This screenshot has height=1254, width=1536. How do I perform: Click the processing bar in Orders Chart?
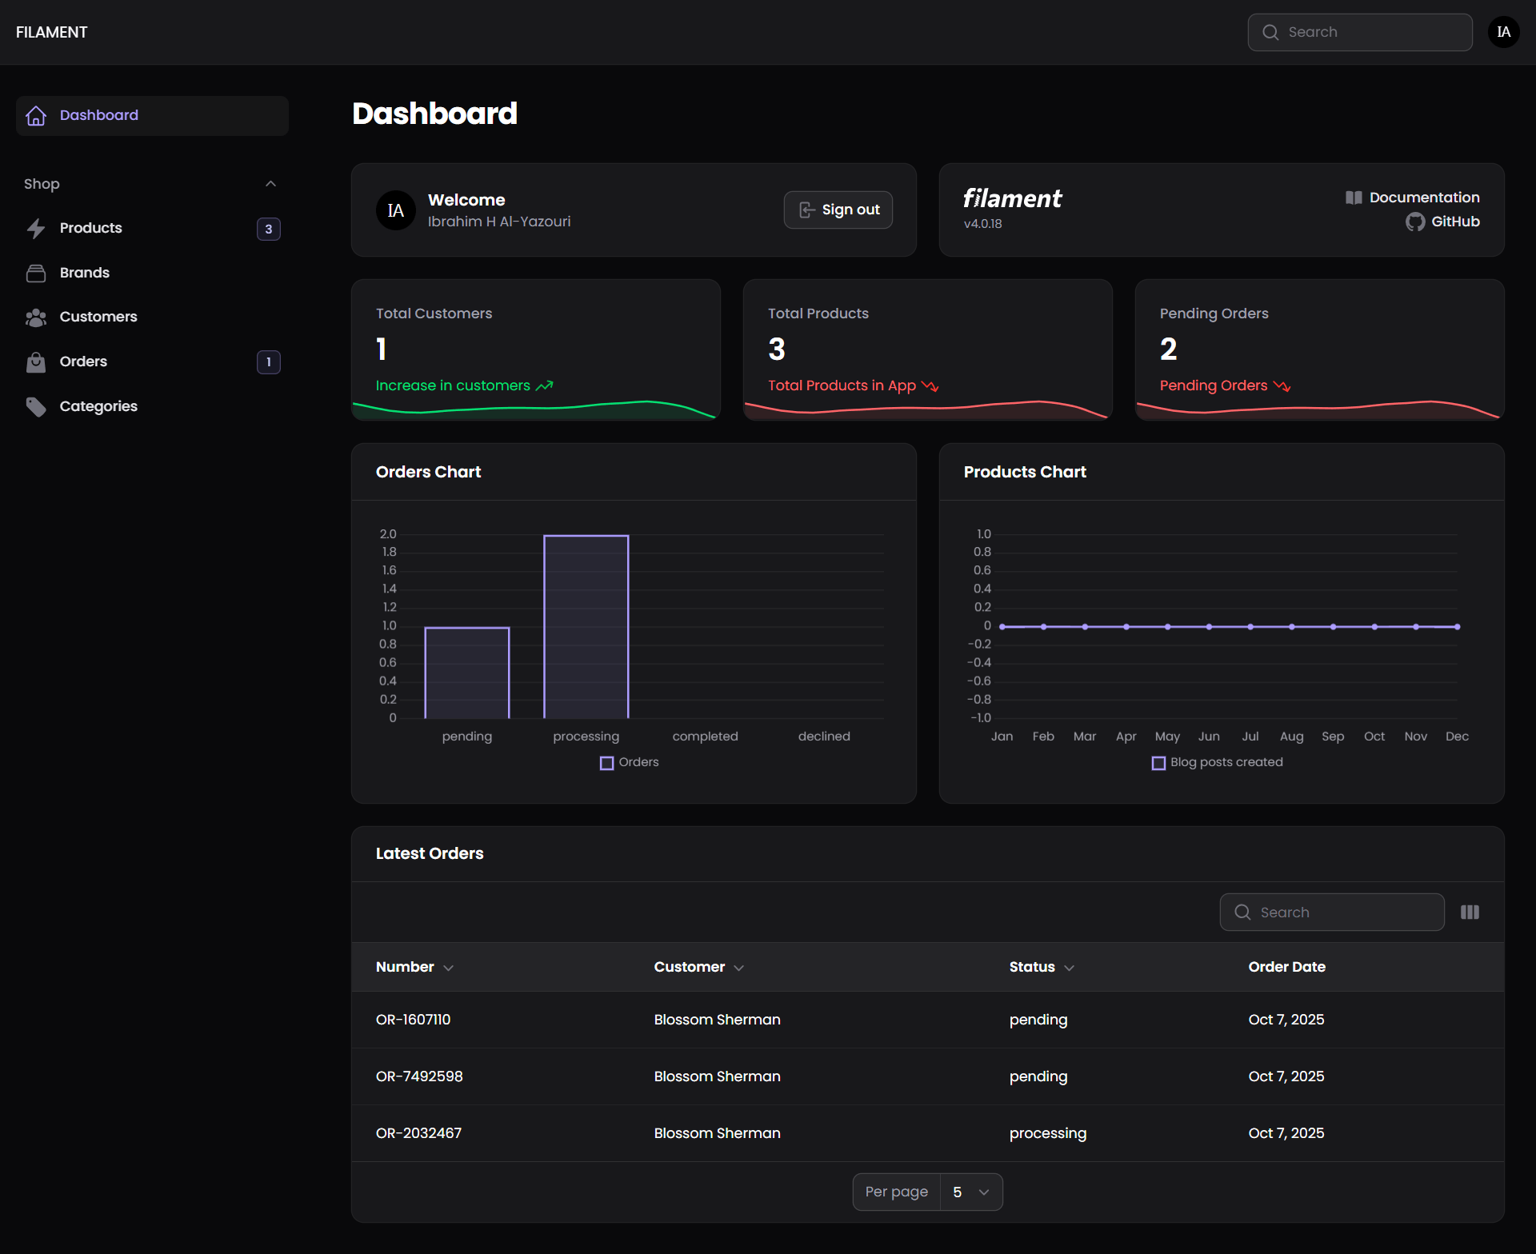[586, 627]
